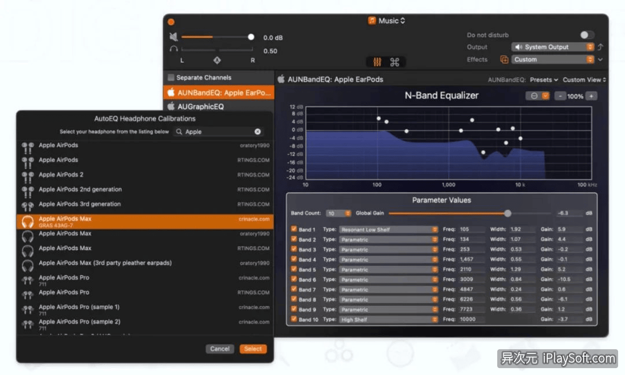Viewport: 625px width, 375px height.
Task: Open Band 5 Parametric type dropdown
Action: click(x=389, y=269)
